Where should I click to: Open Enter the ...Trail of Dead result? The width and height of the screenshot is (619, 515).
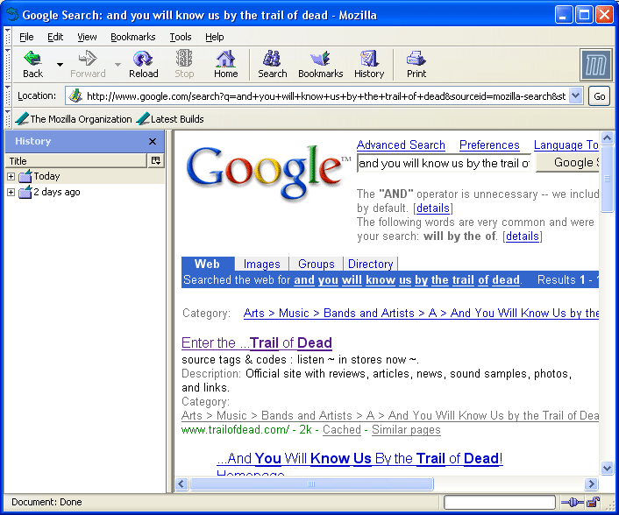click(257, 342)
